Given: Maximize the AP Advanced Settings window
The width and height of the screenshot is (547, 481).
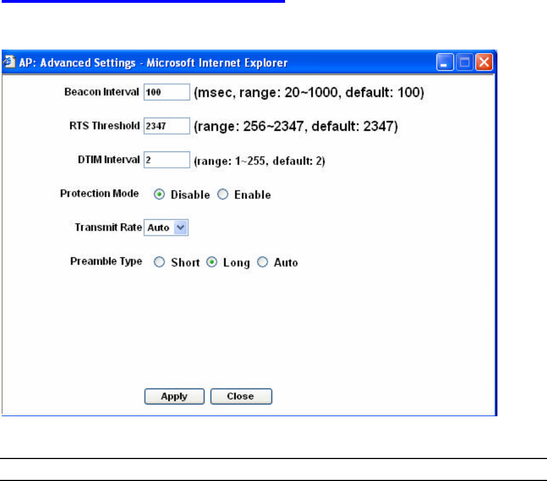Looking at the screenshot, I should pyautogui.click(x=464, y=62).
